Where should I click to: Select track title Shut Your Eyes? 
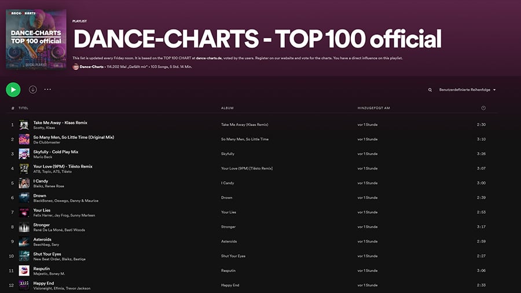(x=47, y=254)
